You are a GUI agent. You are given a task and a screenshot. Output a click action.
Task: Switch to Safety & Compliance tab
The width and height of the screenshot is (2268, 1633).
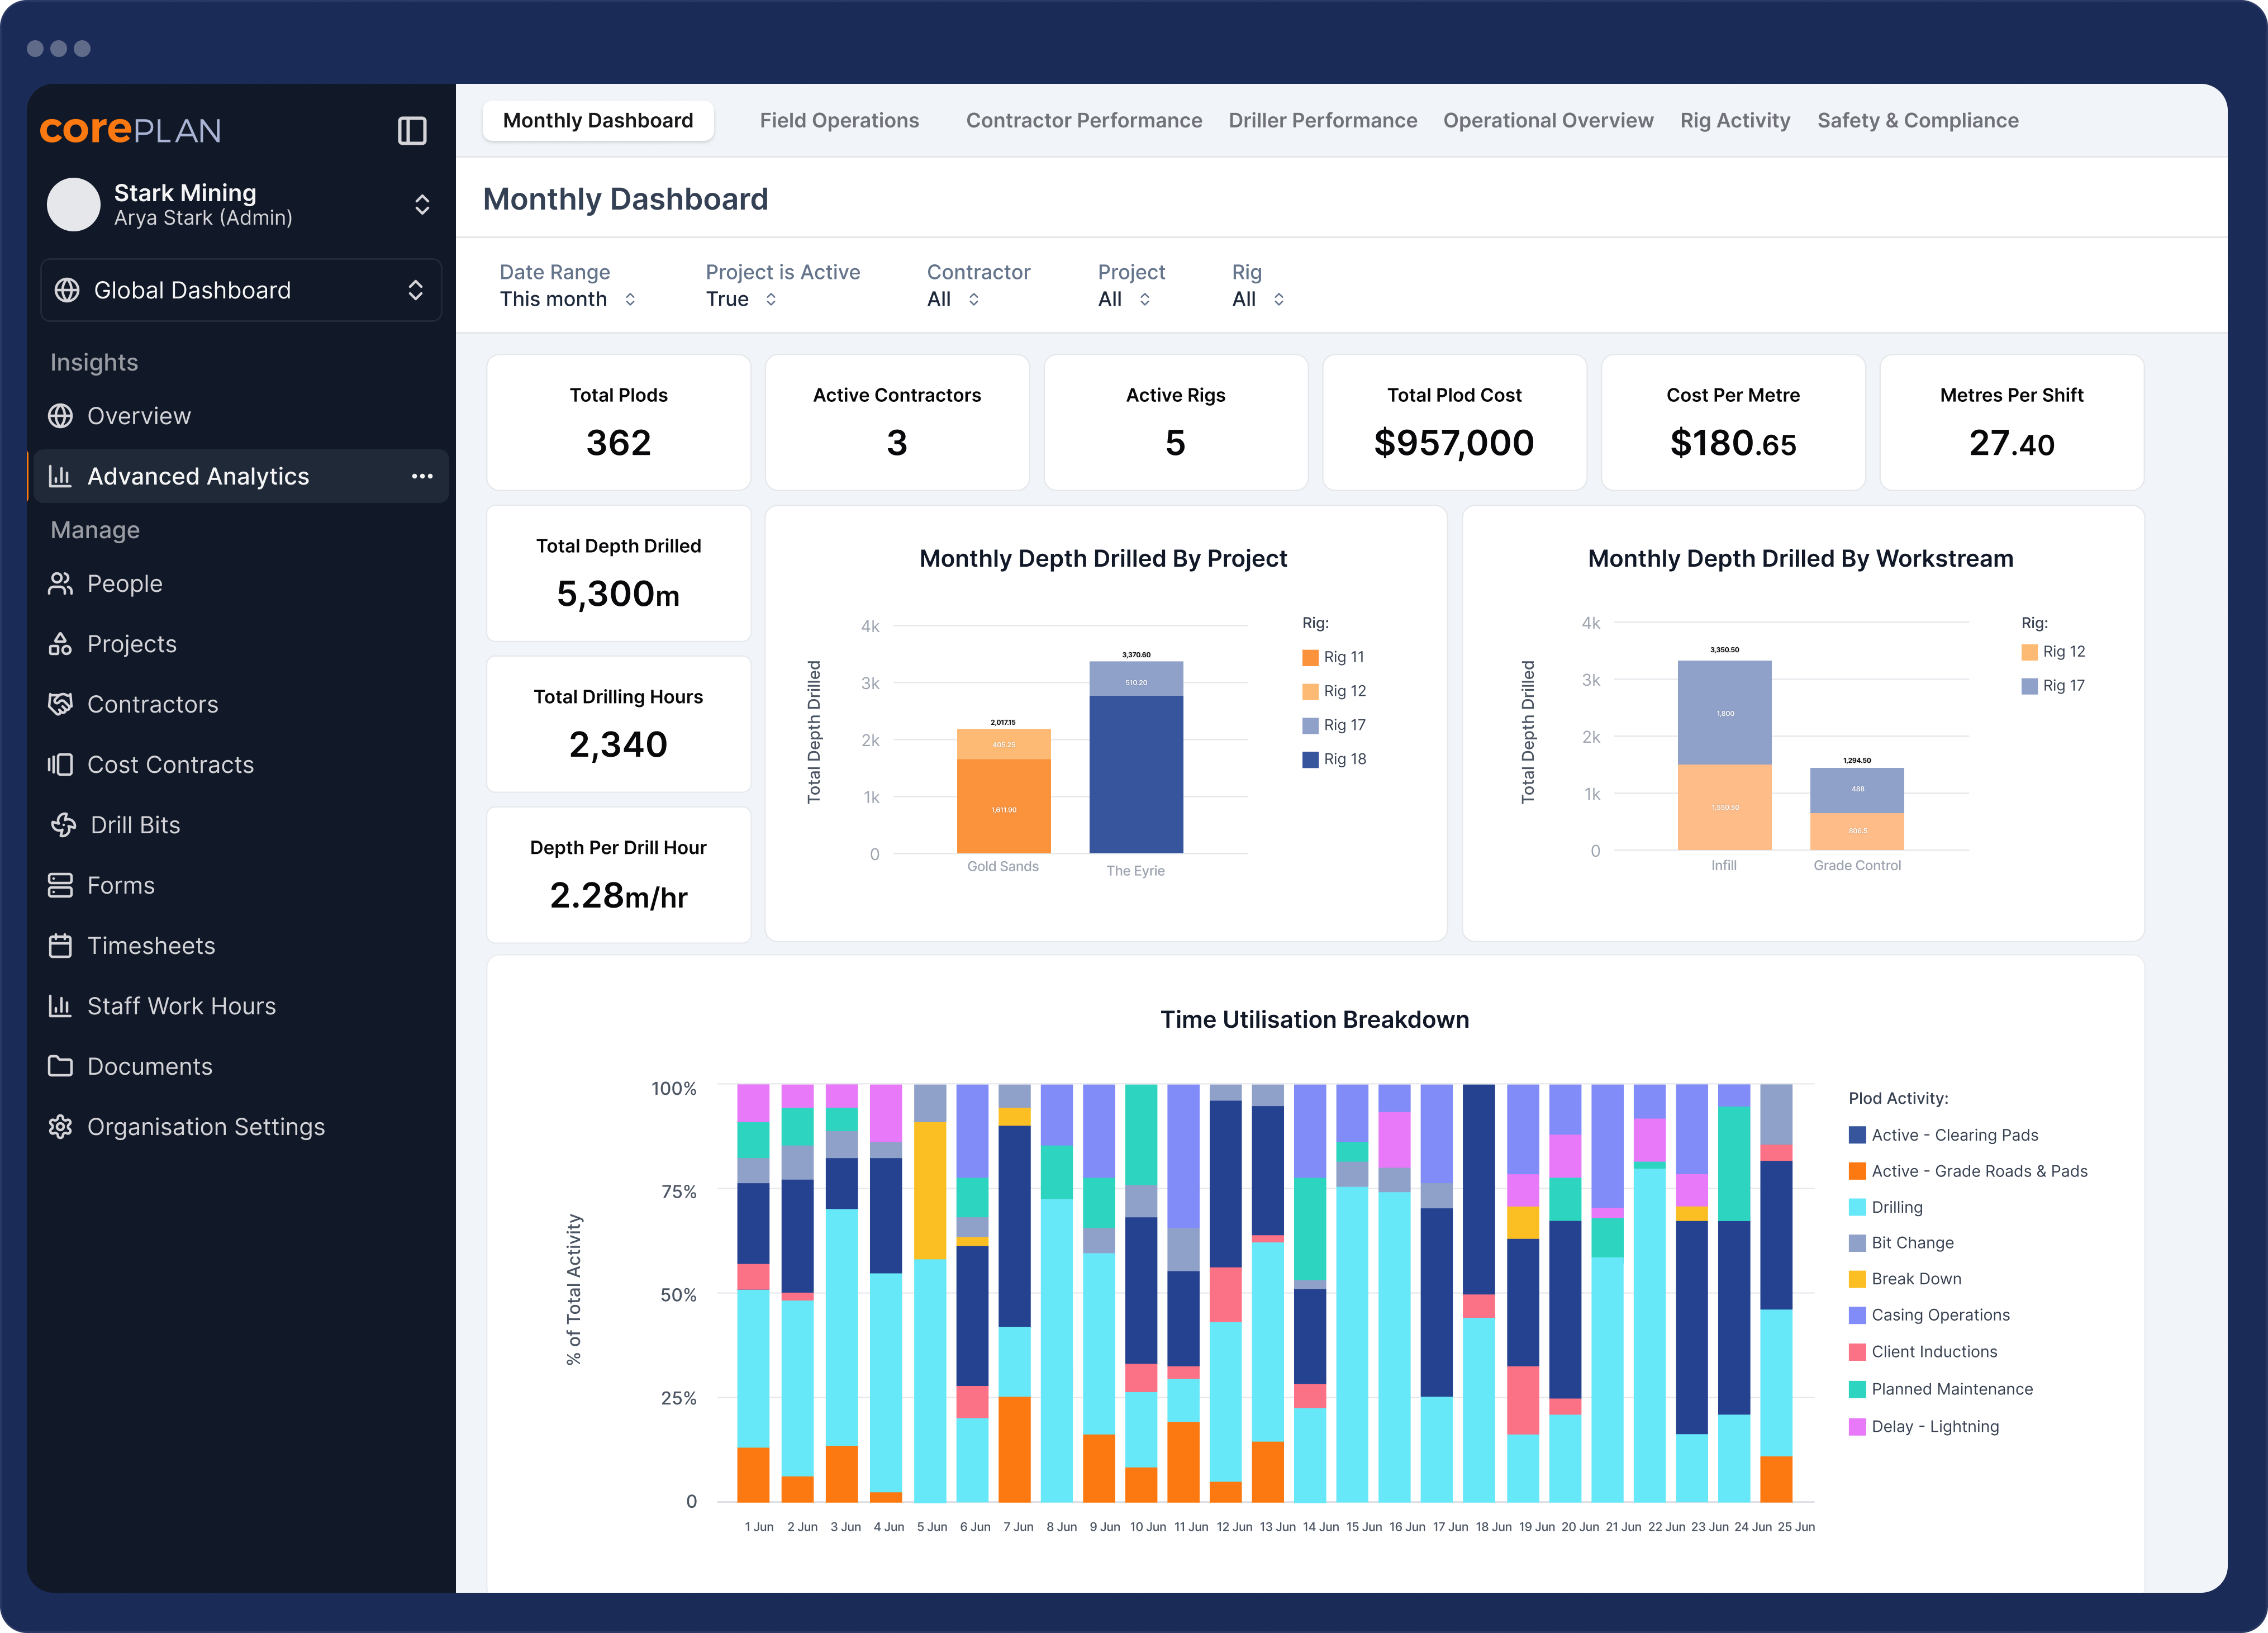click(x=1917, y=120)
